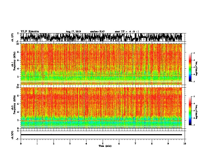This screenshot has width=208, height=161.
Task: Click time axis tick label "7"
Action: tap(136, 144)
